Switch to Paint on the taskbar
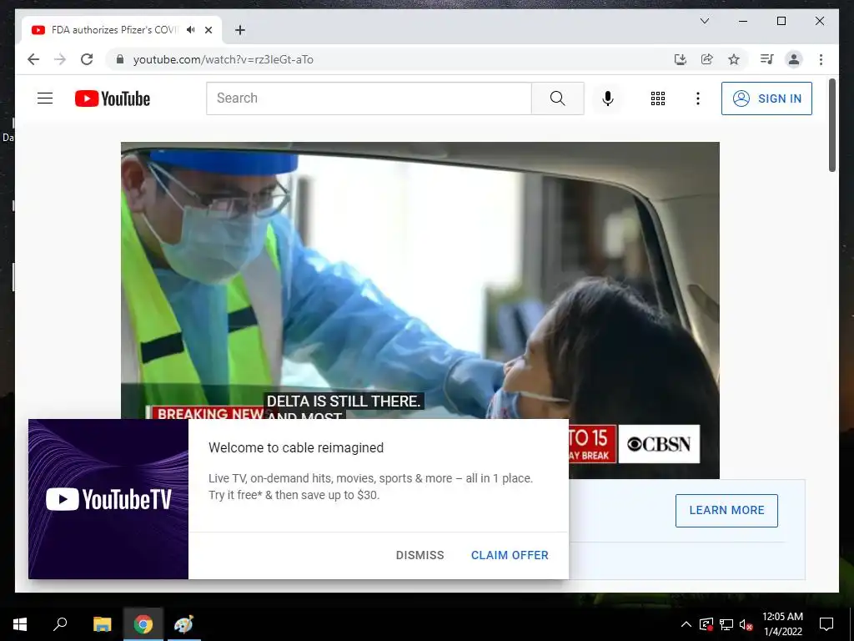The width and height of the screenshot is (854, 641). coord(183,624)
